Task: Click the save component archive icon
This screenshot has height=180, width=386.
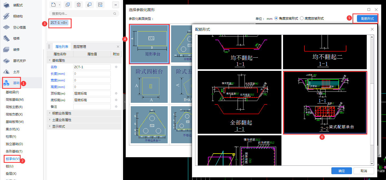Action: [x=100, y=4]
